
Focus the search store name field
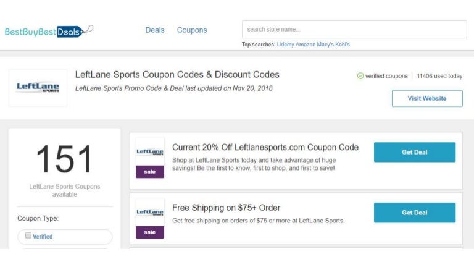coord(354,30)
